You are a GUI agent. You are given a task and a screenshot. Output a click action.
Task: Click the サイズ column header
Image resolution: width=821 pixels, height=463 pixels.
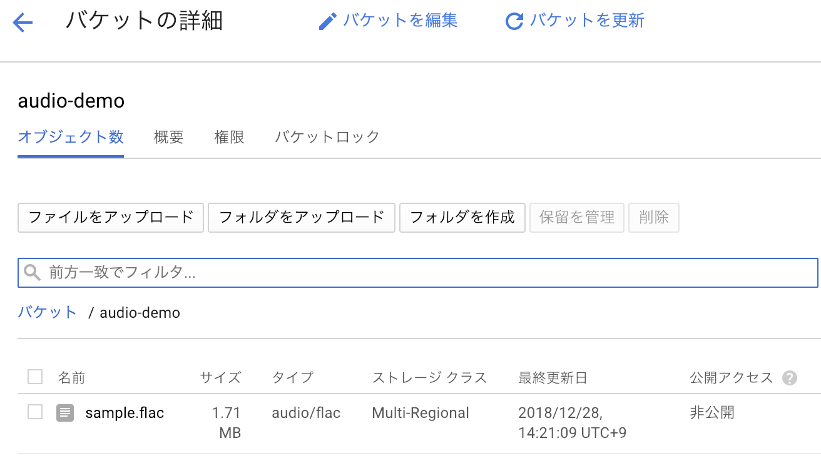tap(220, 378)
